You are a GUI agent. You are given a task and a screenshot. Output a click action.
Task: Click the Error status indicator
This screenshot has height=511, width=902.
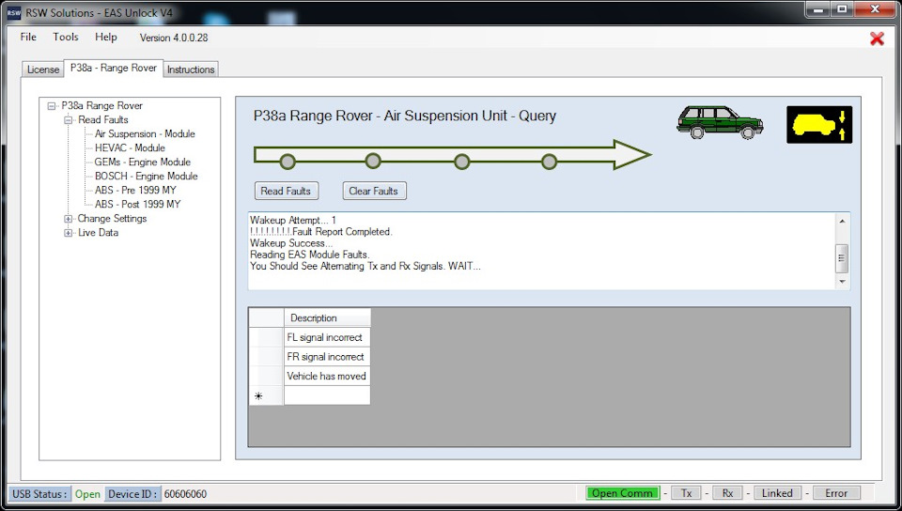pyautogui.click(x=836, y=493)
